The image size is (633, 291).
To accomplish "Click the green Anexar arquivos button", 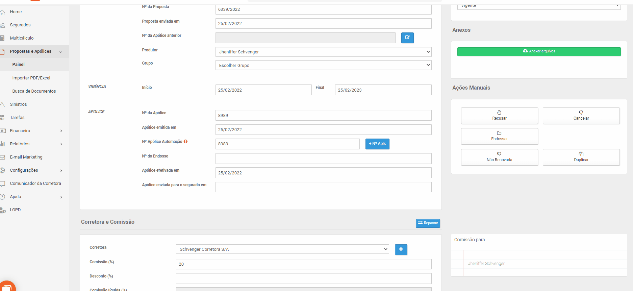I will [539, 51].
